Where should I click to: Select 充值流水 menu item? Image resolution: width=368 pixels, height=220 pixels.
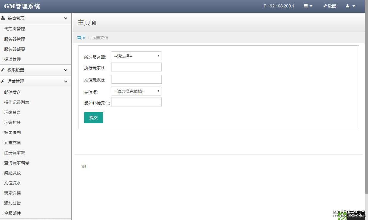12,183
